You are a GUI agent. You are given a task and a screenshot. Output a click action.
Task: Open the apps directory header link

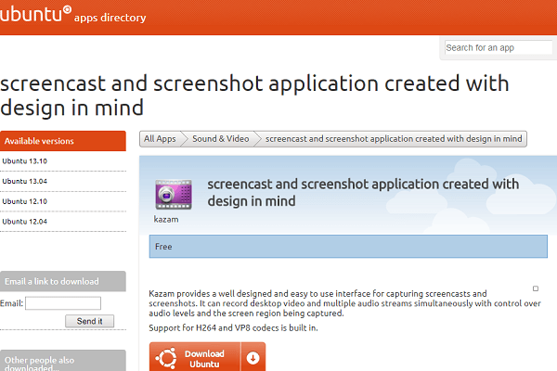click(x=110, y=18)
